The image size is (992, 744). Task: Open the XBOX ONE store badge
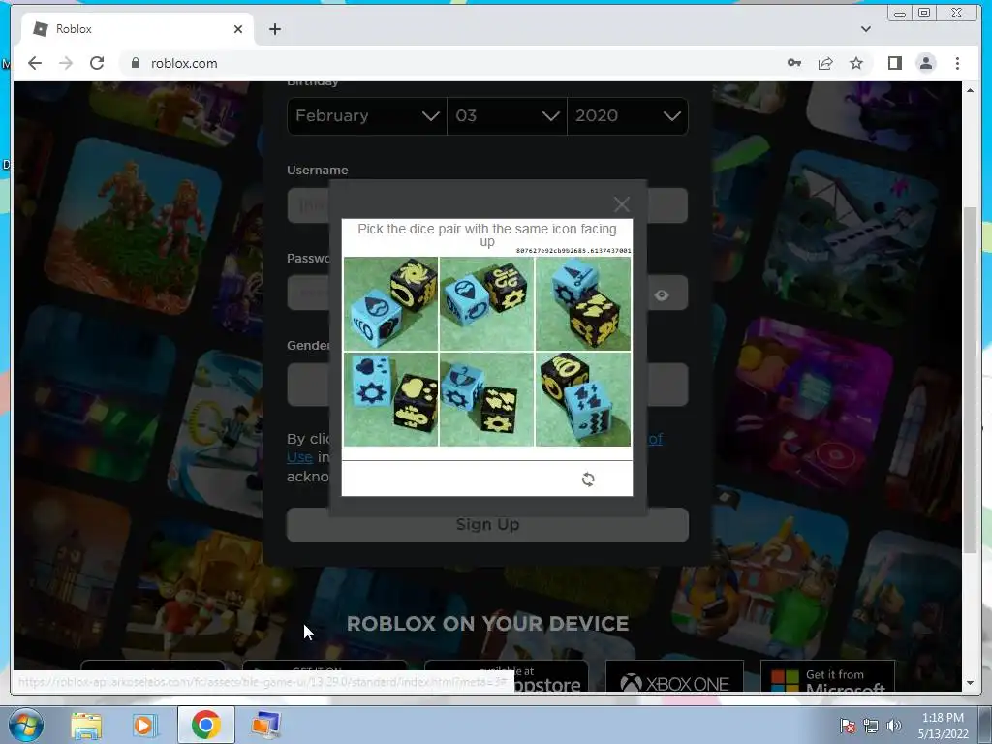pos(674,678)
